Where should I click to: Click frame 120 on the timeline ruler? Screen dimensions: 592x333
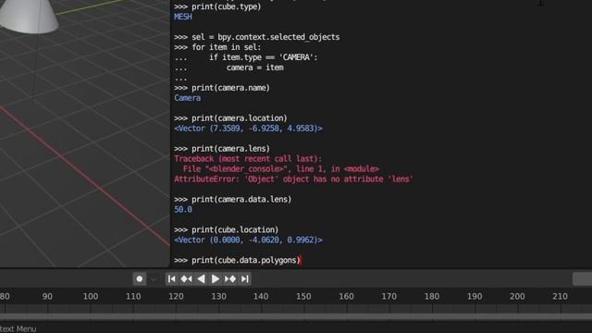pos(176,296)
